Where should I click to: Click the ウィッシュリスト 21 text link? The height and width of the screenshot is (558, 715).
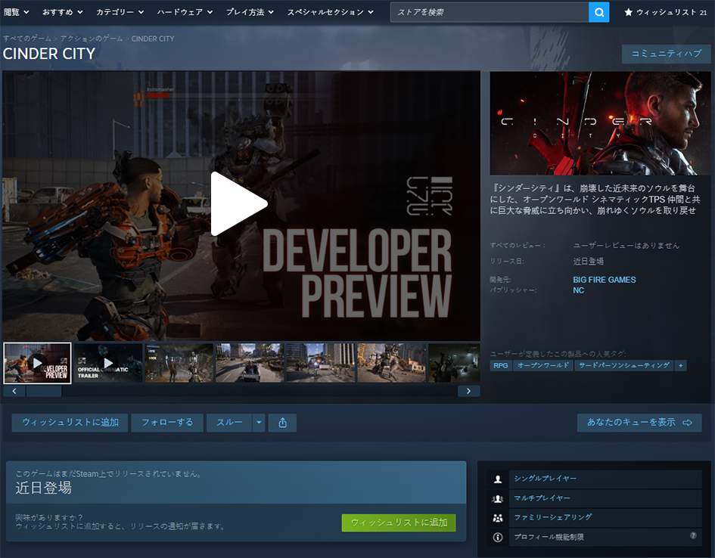click(671, 12)
